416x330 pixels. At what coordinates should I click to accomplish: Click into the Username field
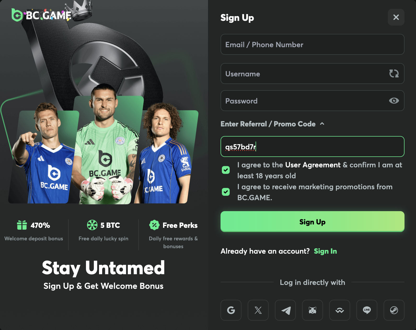pyautogui.click(x=303, y=74)
